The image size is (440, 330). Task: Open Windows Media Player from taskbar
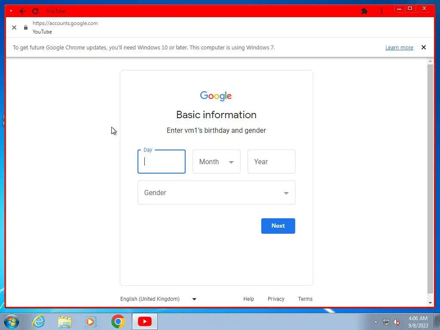(x=91, y=321)
